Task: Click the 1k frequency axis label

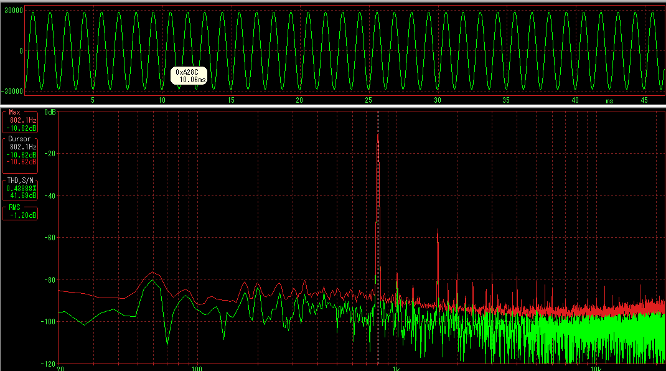Action: [x=396, y=368]
